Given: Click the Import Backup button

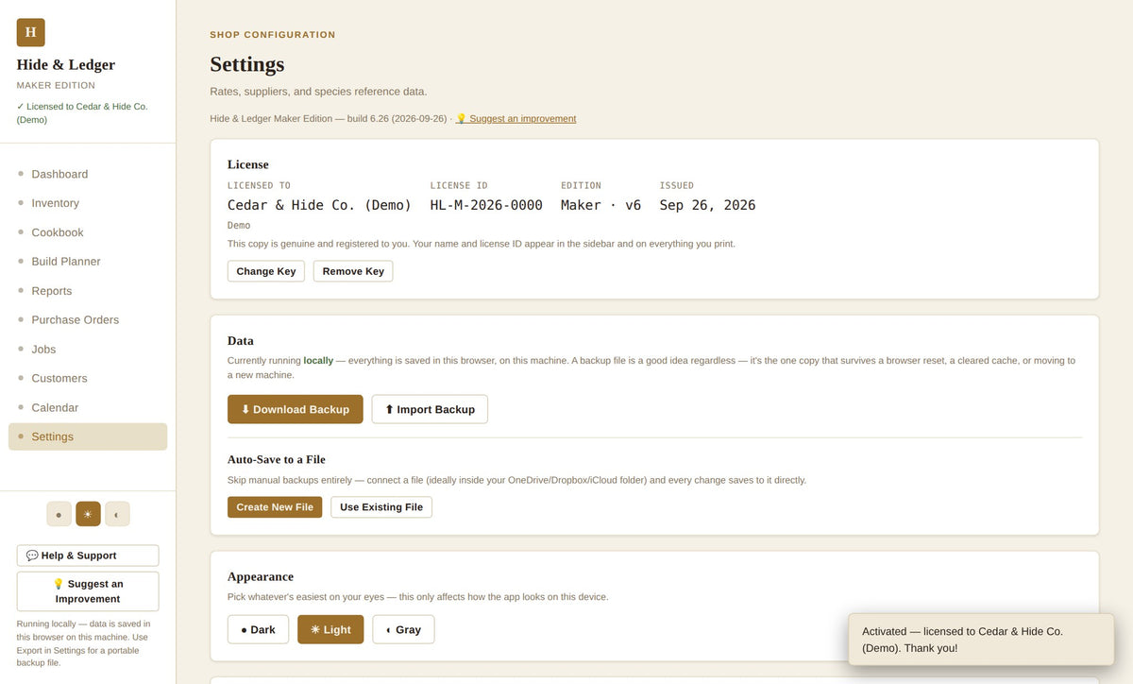Looking at the screenshot, I should pos(430,409).
